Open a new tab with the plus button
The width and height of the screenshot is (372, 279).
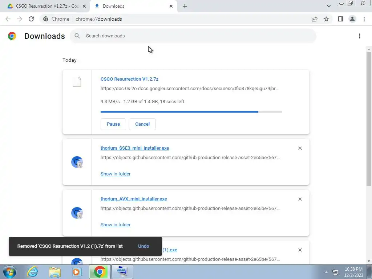(x=185, y=6)
